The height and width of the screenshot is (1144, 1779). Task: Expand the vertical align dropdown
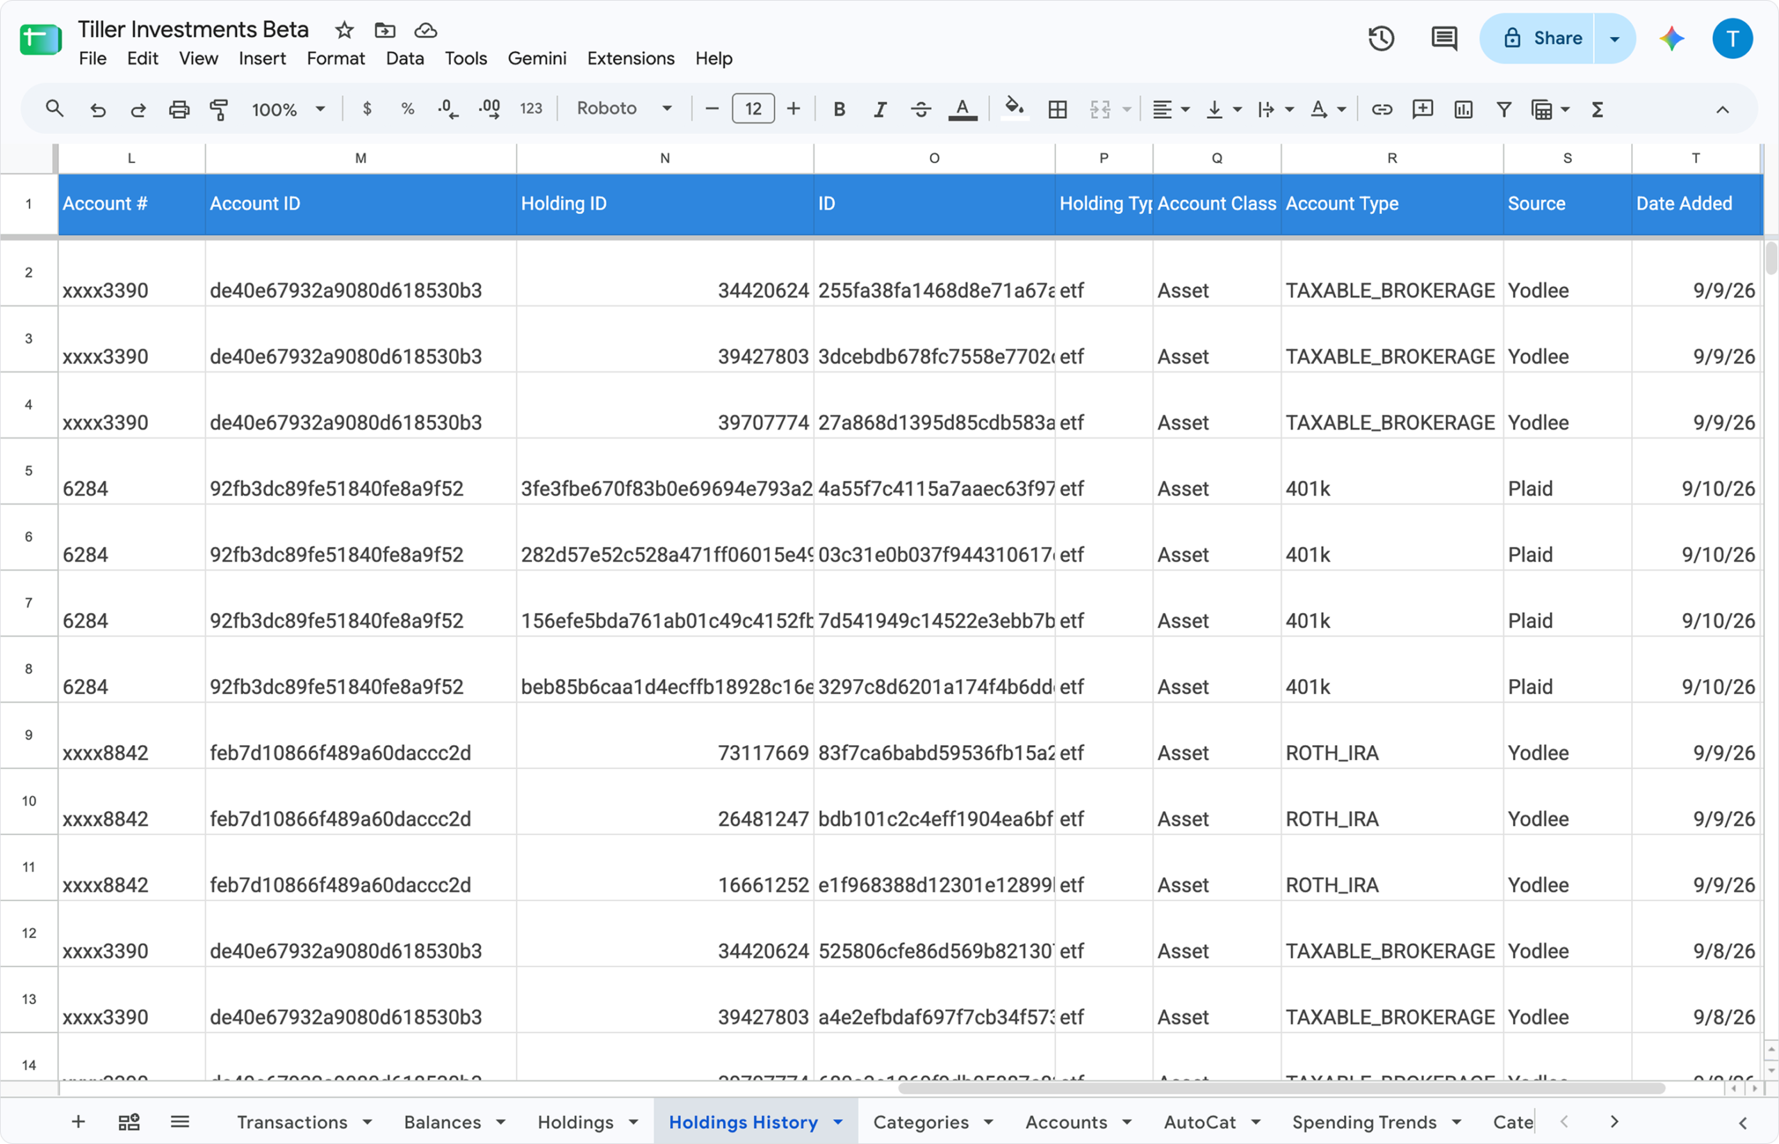(1238, 110)
